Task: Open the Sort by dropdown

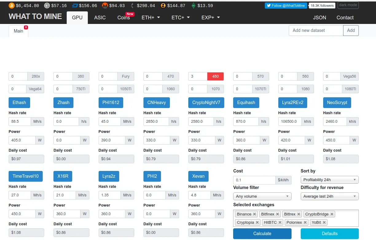Action: tap(330, 180)
